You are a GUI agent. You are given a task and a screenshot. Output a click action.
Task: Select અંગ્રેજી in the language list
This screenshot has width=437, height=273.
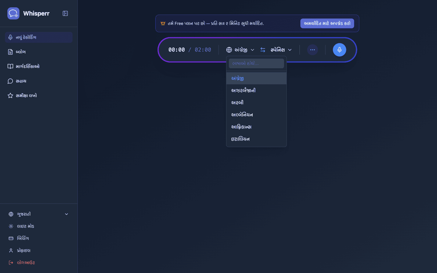click(x=256, y=78)
